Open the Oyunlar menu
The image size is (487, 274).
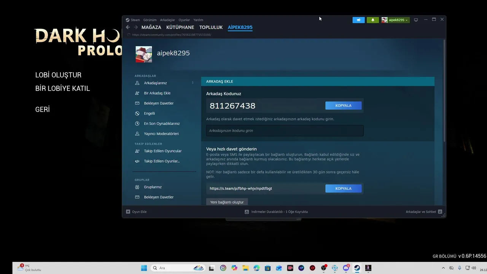click(x=184, y=20)
